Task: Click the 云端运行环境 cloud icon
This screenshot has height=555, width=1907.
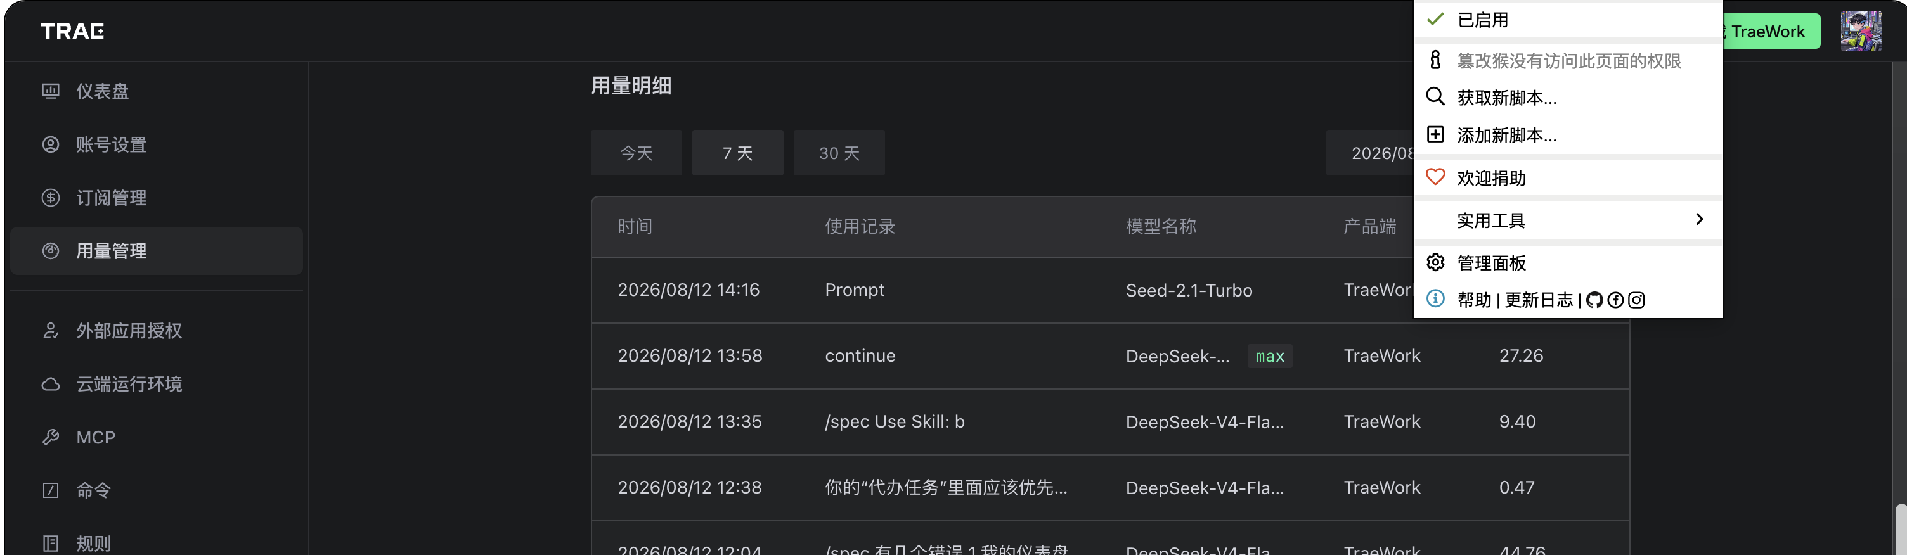Action: point(50,384)
